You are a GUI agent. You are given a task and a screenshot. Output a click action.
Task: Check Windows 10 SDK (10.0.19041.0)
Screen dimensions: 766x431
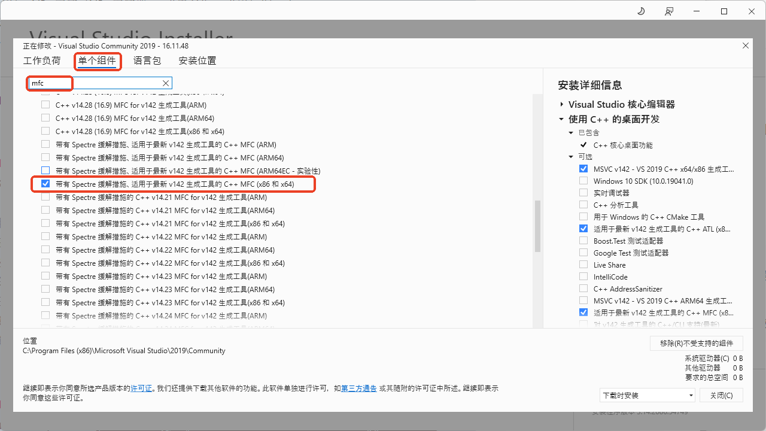pos(583,181)
